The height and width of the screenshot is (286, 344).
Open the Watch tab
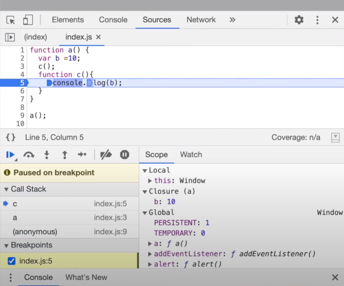(191, 155)
